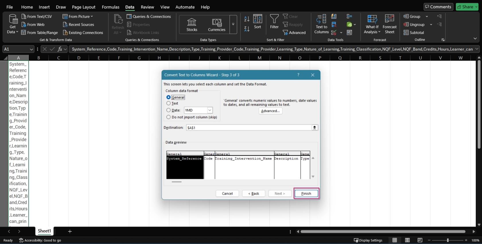Go Back to previous wizard step
This screenshot has width=482, height=244.
coord(254,193)
